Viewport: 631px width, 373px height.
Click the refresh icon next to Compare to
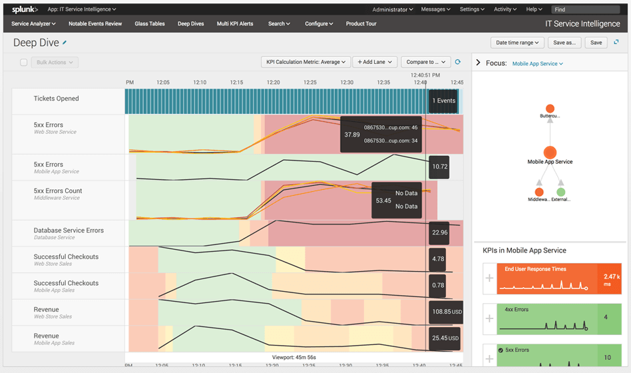pyautogui.click(x=457, y=62)
